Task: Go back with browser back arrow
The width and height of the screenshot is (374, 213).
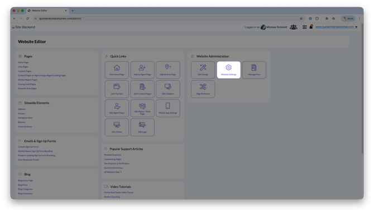Action: click(15, 18)
